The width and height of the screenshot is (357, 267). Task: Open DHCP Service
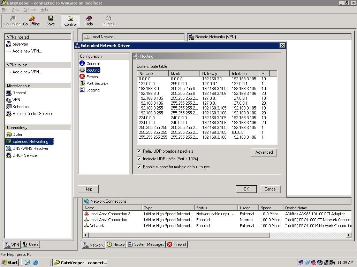tap(21, 155)
